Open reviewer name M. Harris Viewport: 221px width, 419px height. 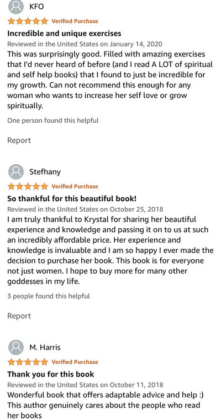(45, 347)
